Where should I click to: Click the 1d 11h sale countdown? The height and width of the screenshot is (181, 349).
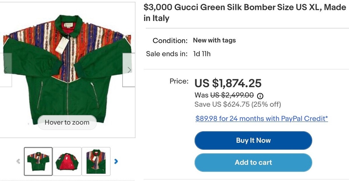(x=202, y=54)
